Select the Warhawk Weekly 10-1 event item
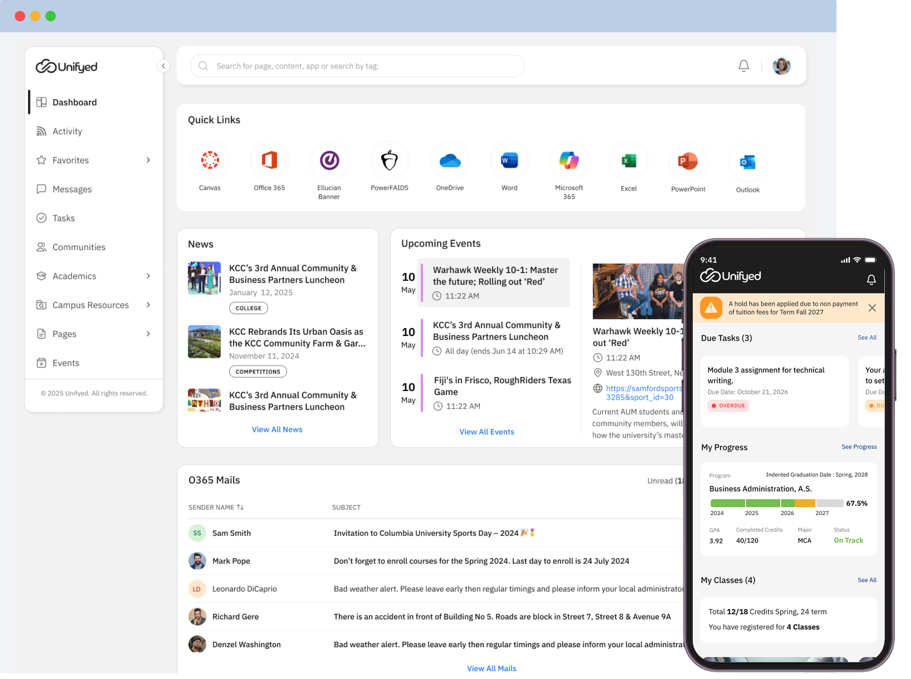The image size is (911, 679). pyautogui.click(x=494, y=283)
